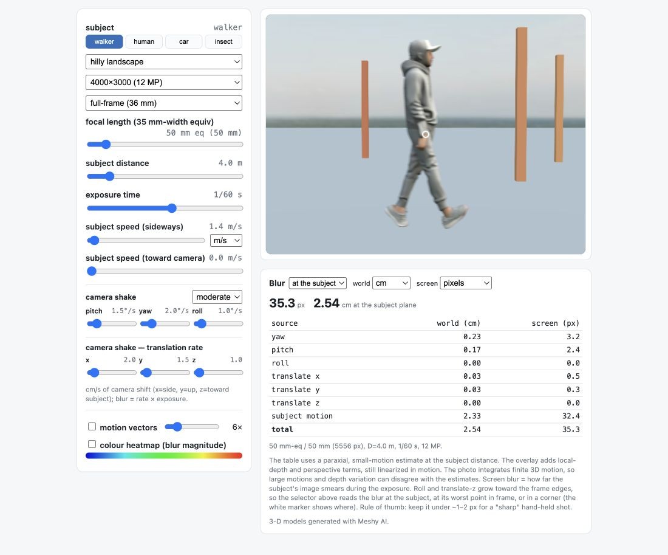
Task: Open the Blur 'at the subject' dropdown
Action: (318, 283)
